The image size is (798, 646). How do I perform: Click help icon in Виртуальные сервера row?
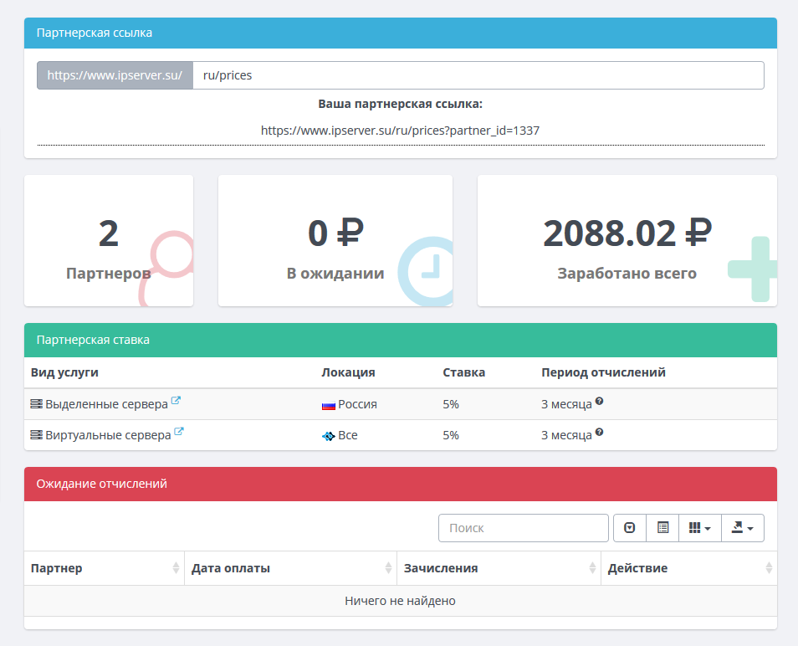coord(599,433)
